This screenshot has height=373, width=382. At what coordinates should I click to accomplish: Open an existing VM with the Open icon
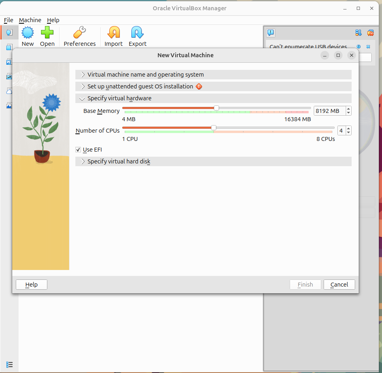47,36
